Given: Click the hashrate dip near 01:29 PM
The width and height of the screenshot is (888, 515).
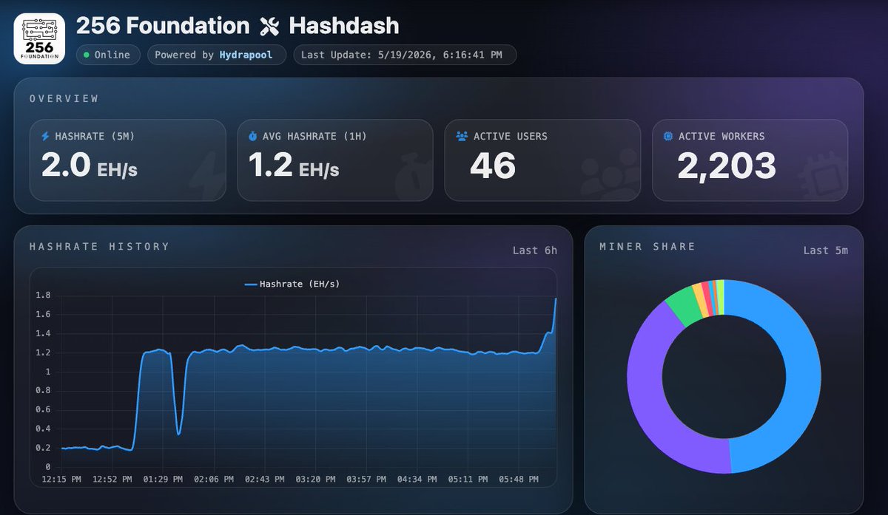Looking at the screenshot, I should pos(178,433).
